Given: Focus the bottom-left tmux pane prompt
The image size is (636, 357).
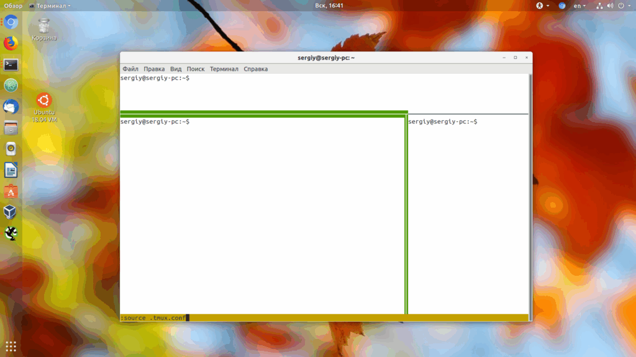Looking at the screenshot, I should [155, 121].
